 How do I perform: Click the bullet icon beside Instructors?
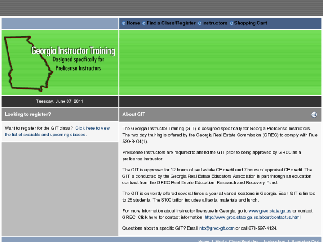[x=199, y=23]
